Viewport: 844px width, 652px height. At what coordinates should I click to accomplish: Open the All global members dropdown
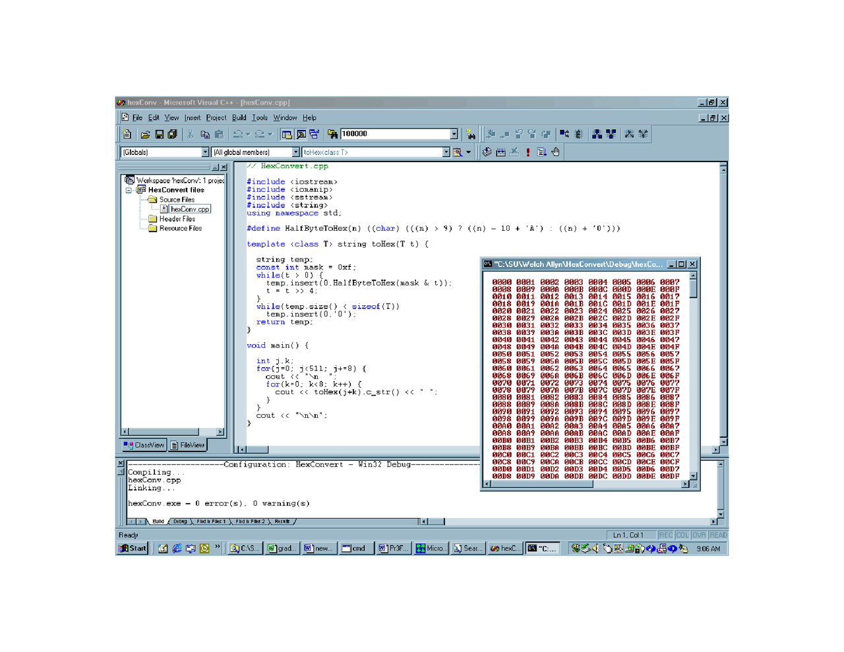tap(295, 152)
